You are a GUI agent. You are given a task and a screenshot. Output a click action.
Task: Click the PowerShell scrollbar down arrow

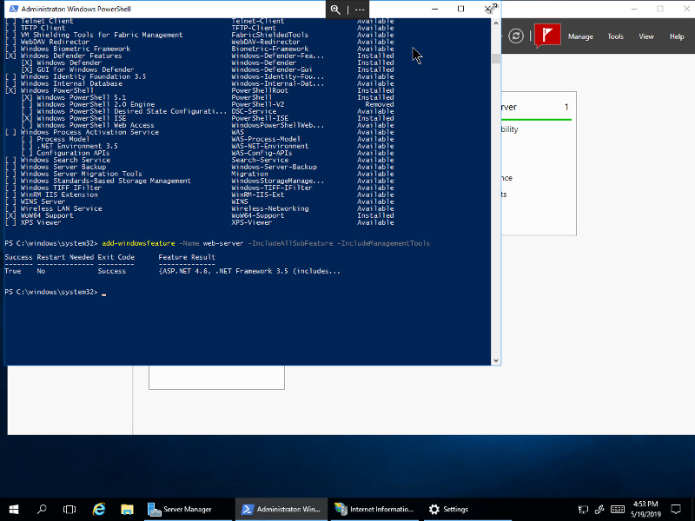click(496, 360)
